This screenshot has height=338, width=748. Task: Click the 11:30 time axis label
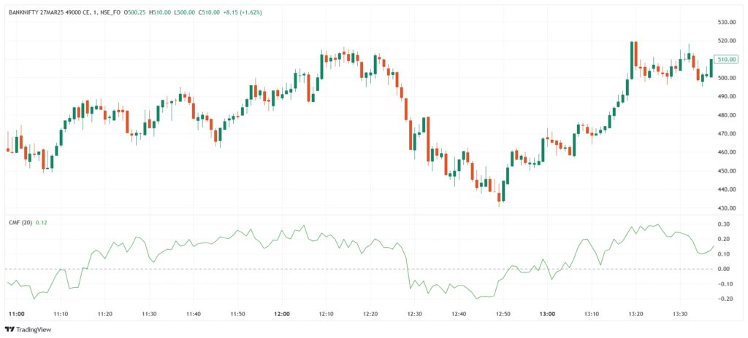[149, 314]
